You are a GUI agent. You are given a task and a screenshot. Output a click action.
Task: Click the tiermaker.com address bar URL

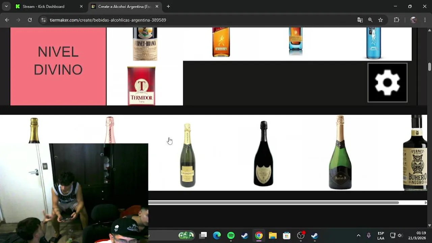click(108, 20)
